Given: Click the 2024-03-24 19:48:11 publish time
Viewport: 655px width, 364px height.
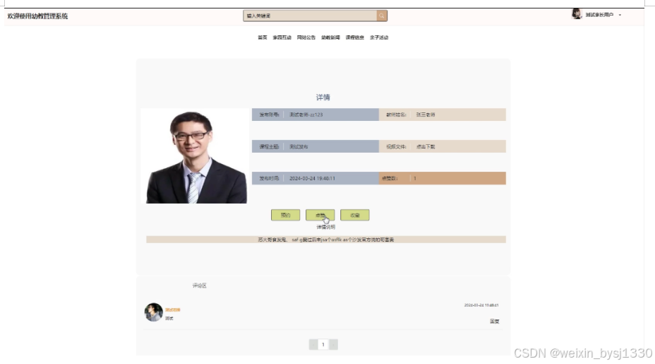Looking at the screenshot, I should (312, 179).
